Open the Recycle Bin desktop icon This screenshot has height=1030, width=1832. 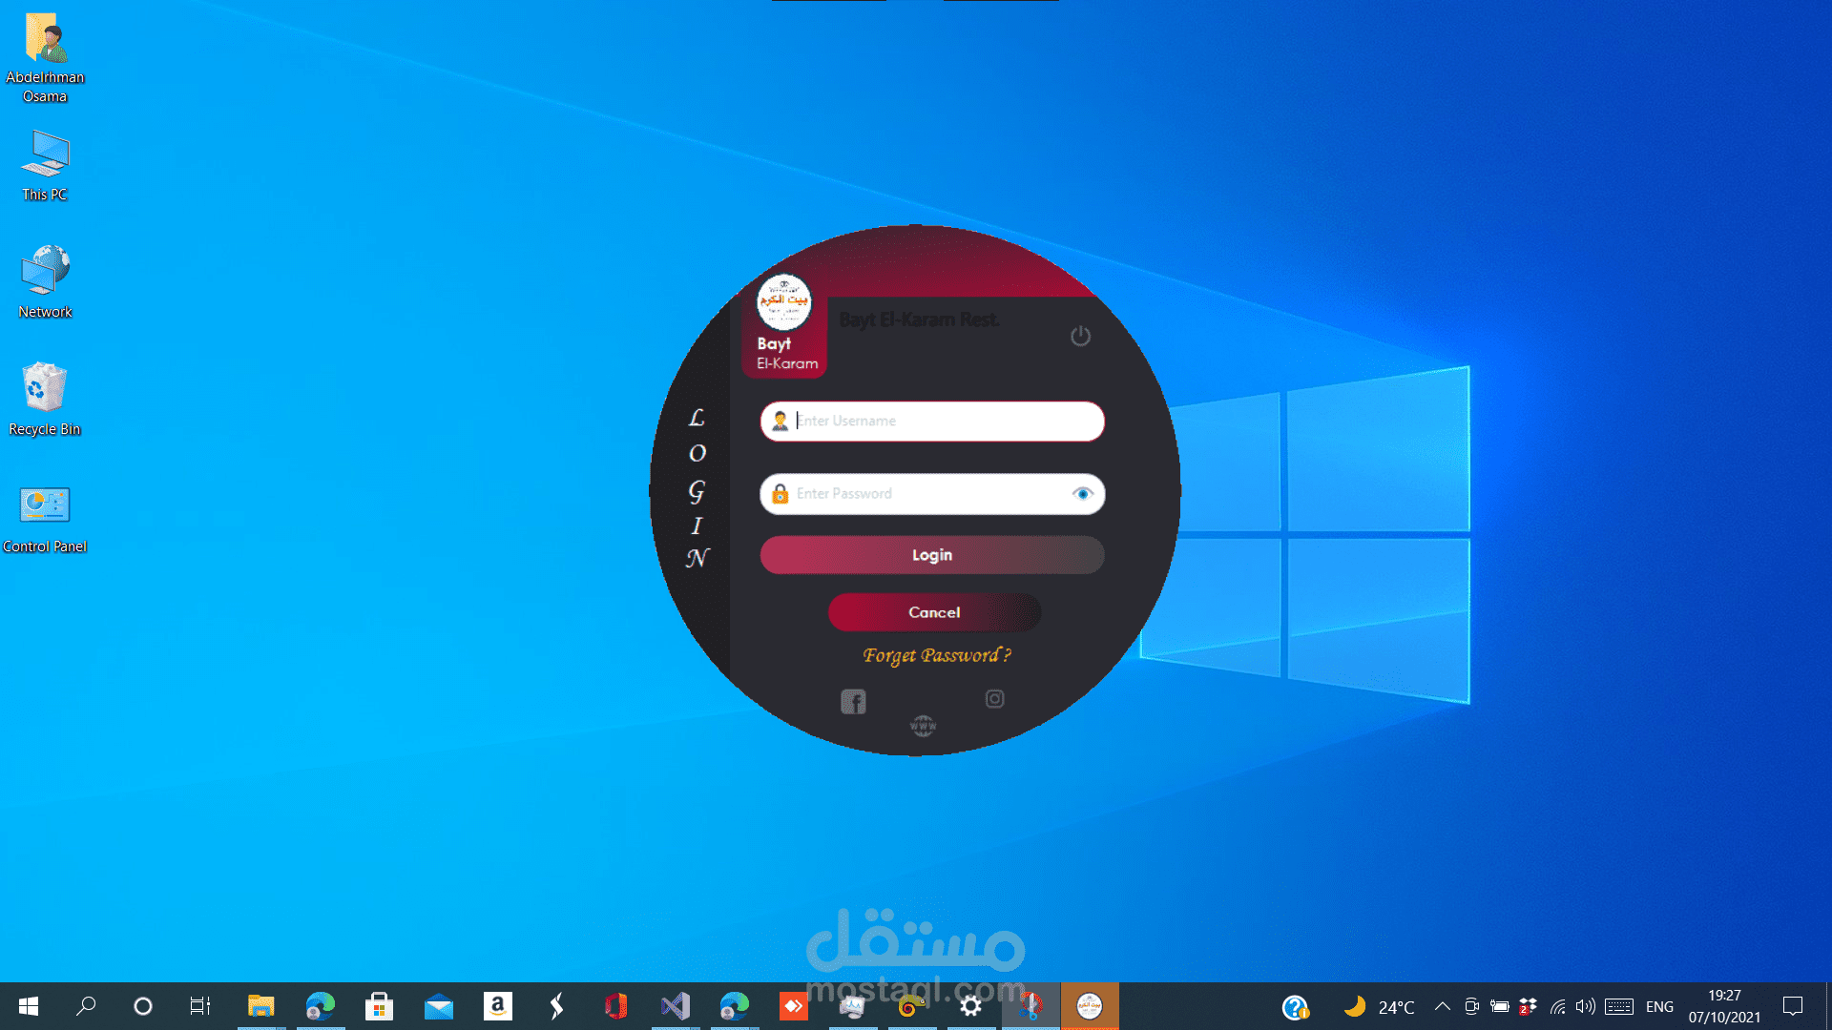(44, 399)
